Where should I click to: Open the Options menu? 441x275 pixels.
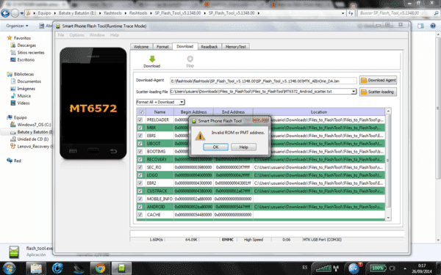point(76,35)
